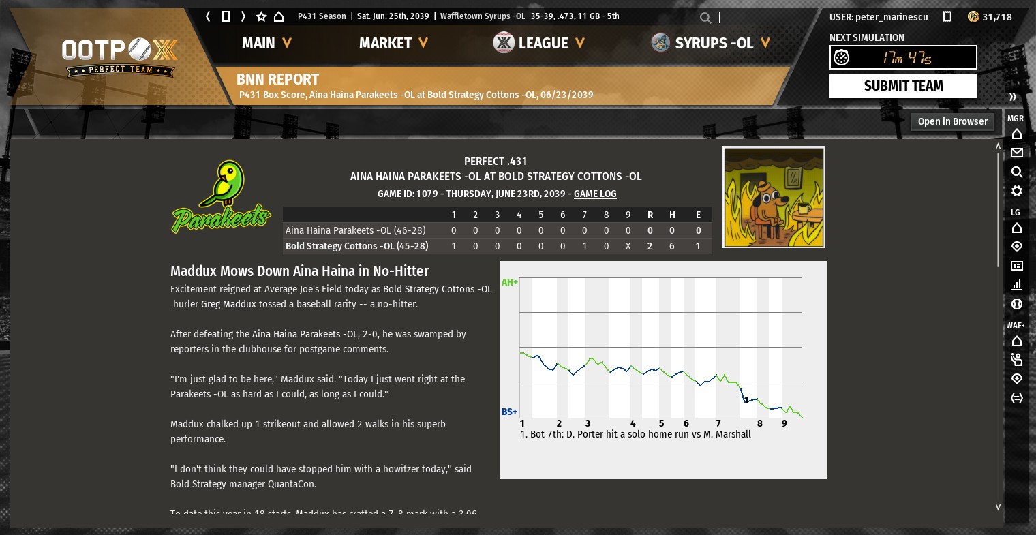Click the Perfect Points coin icon
Viewport: 1036px width, 535px height.
[973, 16]
